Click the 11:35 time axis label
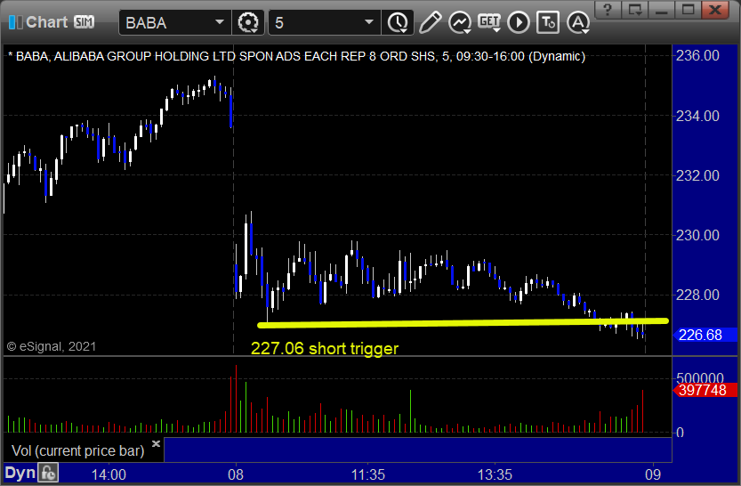Image resolution: width=741 pixels, height=486 pixels. (367, 474)
